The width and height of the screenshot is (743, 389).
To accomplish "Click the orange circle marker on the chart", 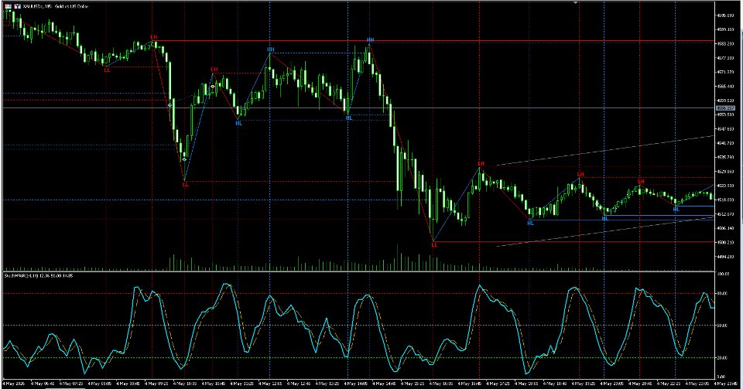I will (213, 87).
